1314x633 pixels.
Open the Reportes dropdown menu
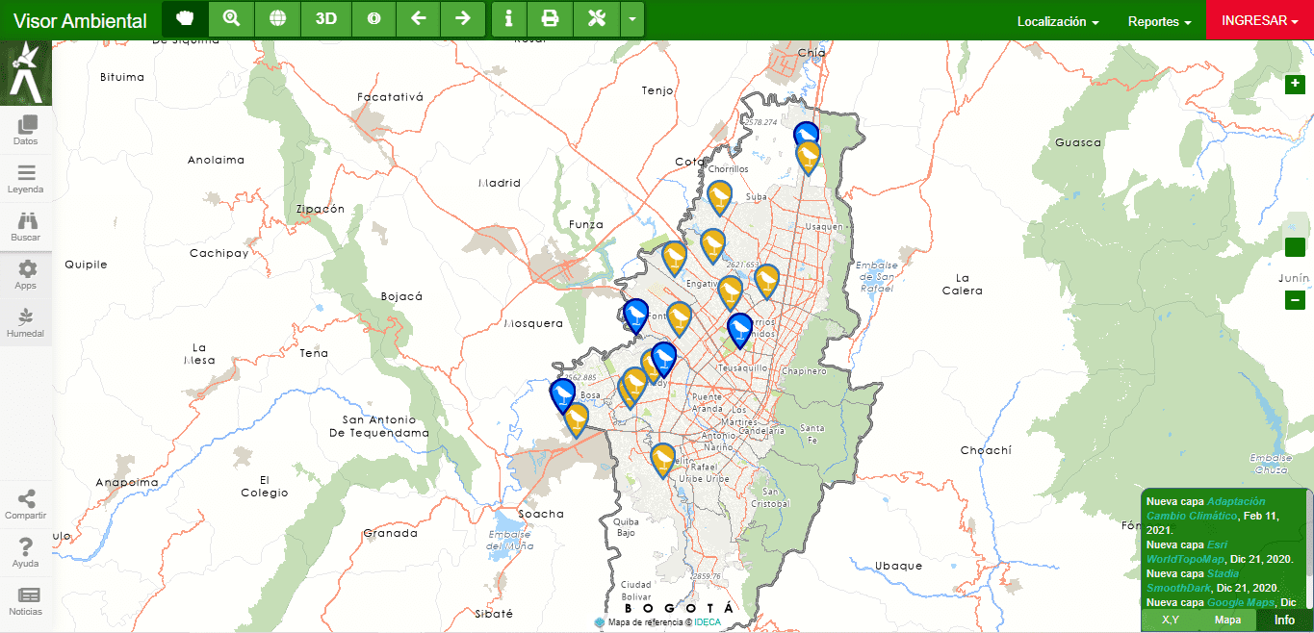[1159, 21]
